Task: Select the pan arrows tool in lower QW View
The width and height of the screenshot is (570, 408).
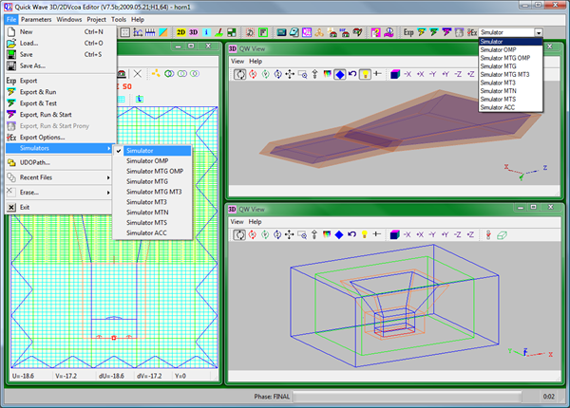Action: point(289,234)
